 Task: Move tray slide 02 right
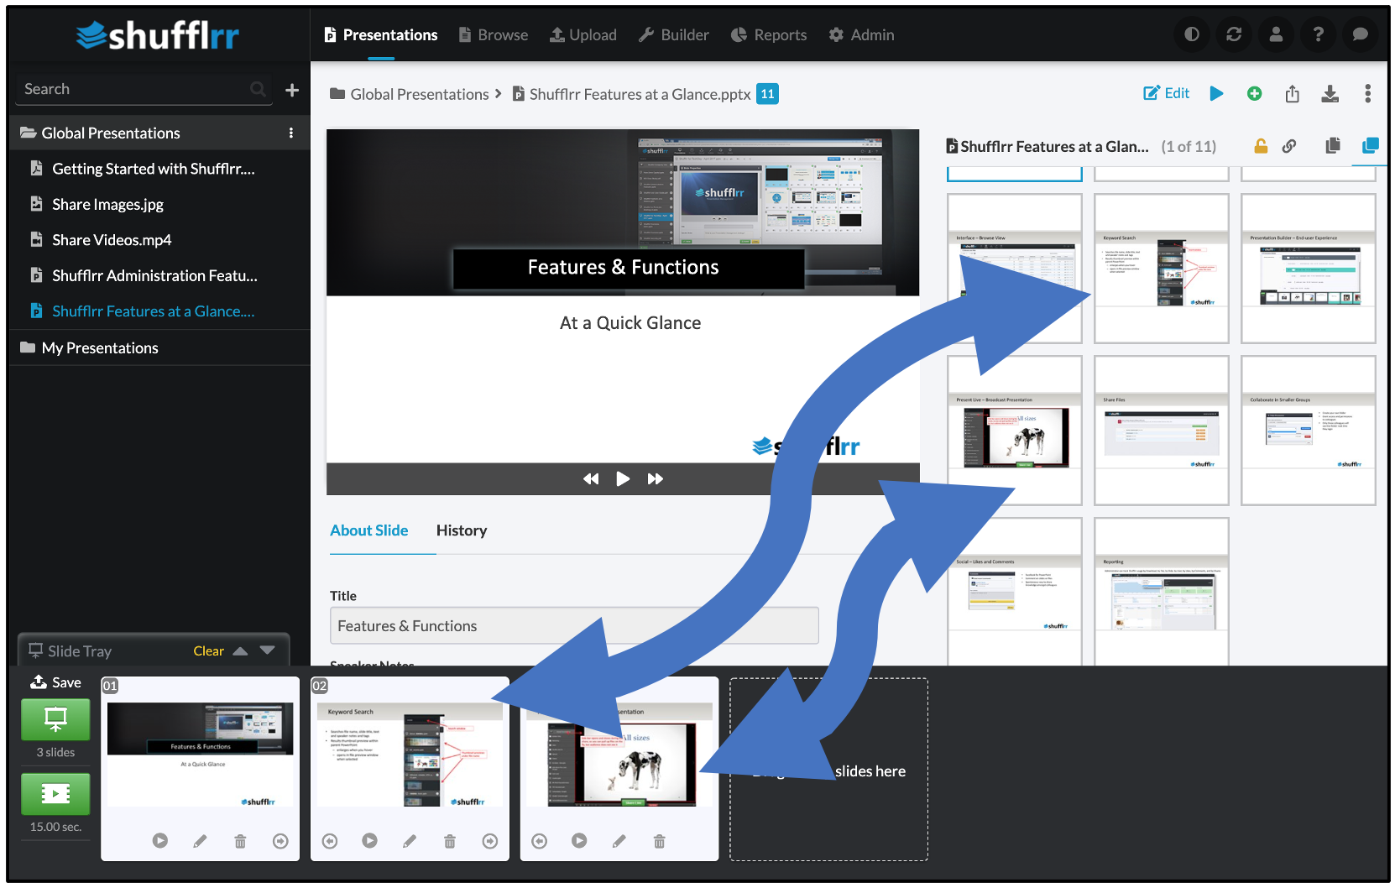490,841
